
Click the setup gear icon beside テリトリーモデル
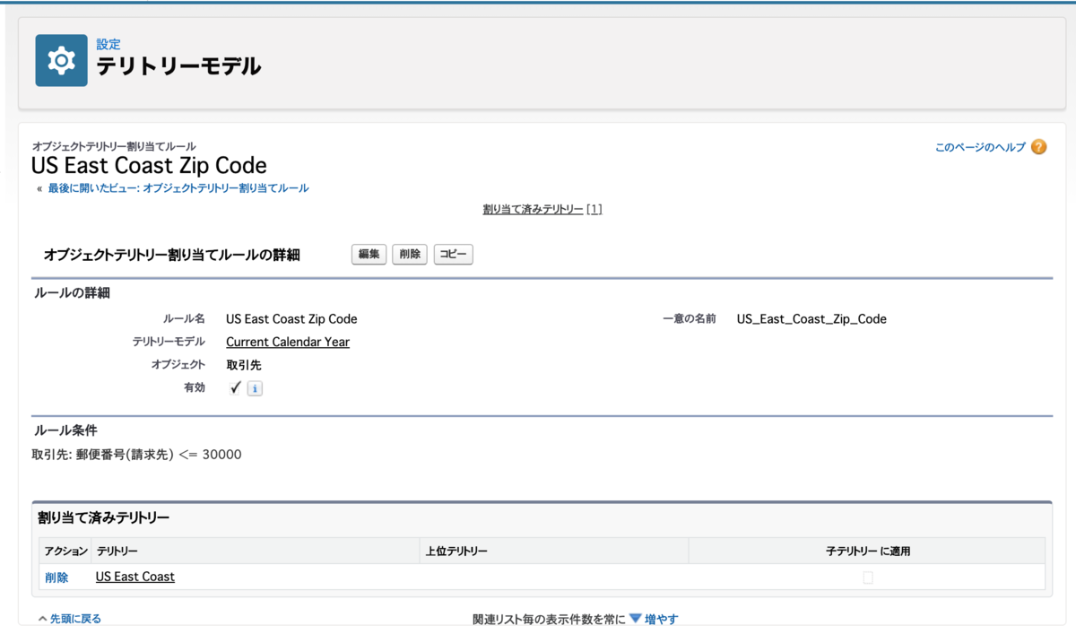click(x=59, y=59)
